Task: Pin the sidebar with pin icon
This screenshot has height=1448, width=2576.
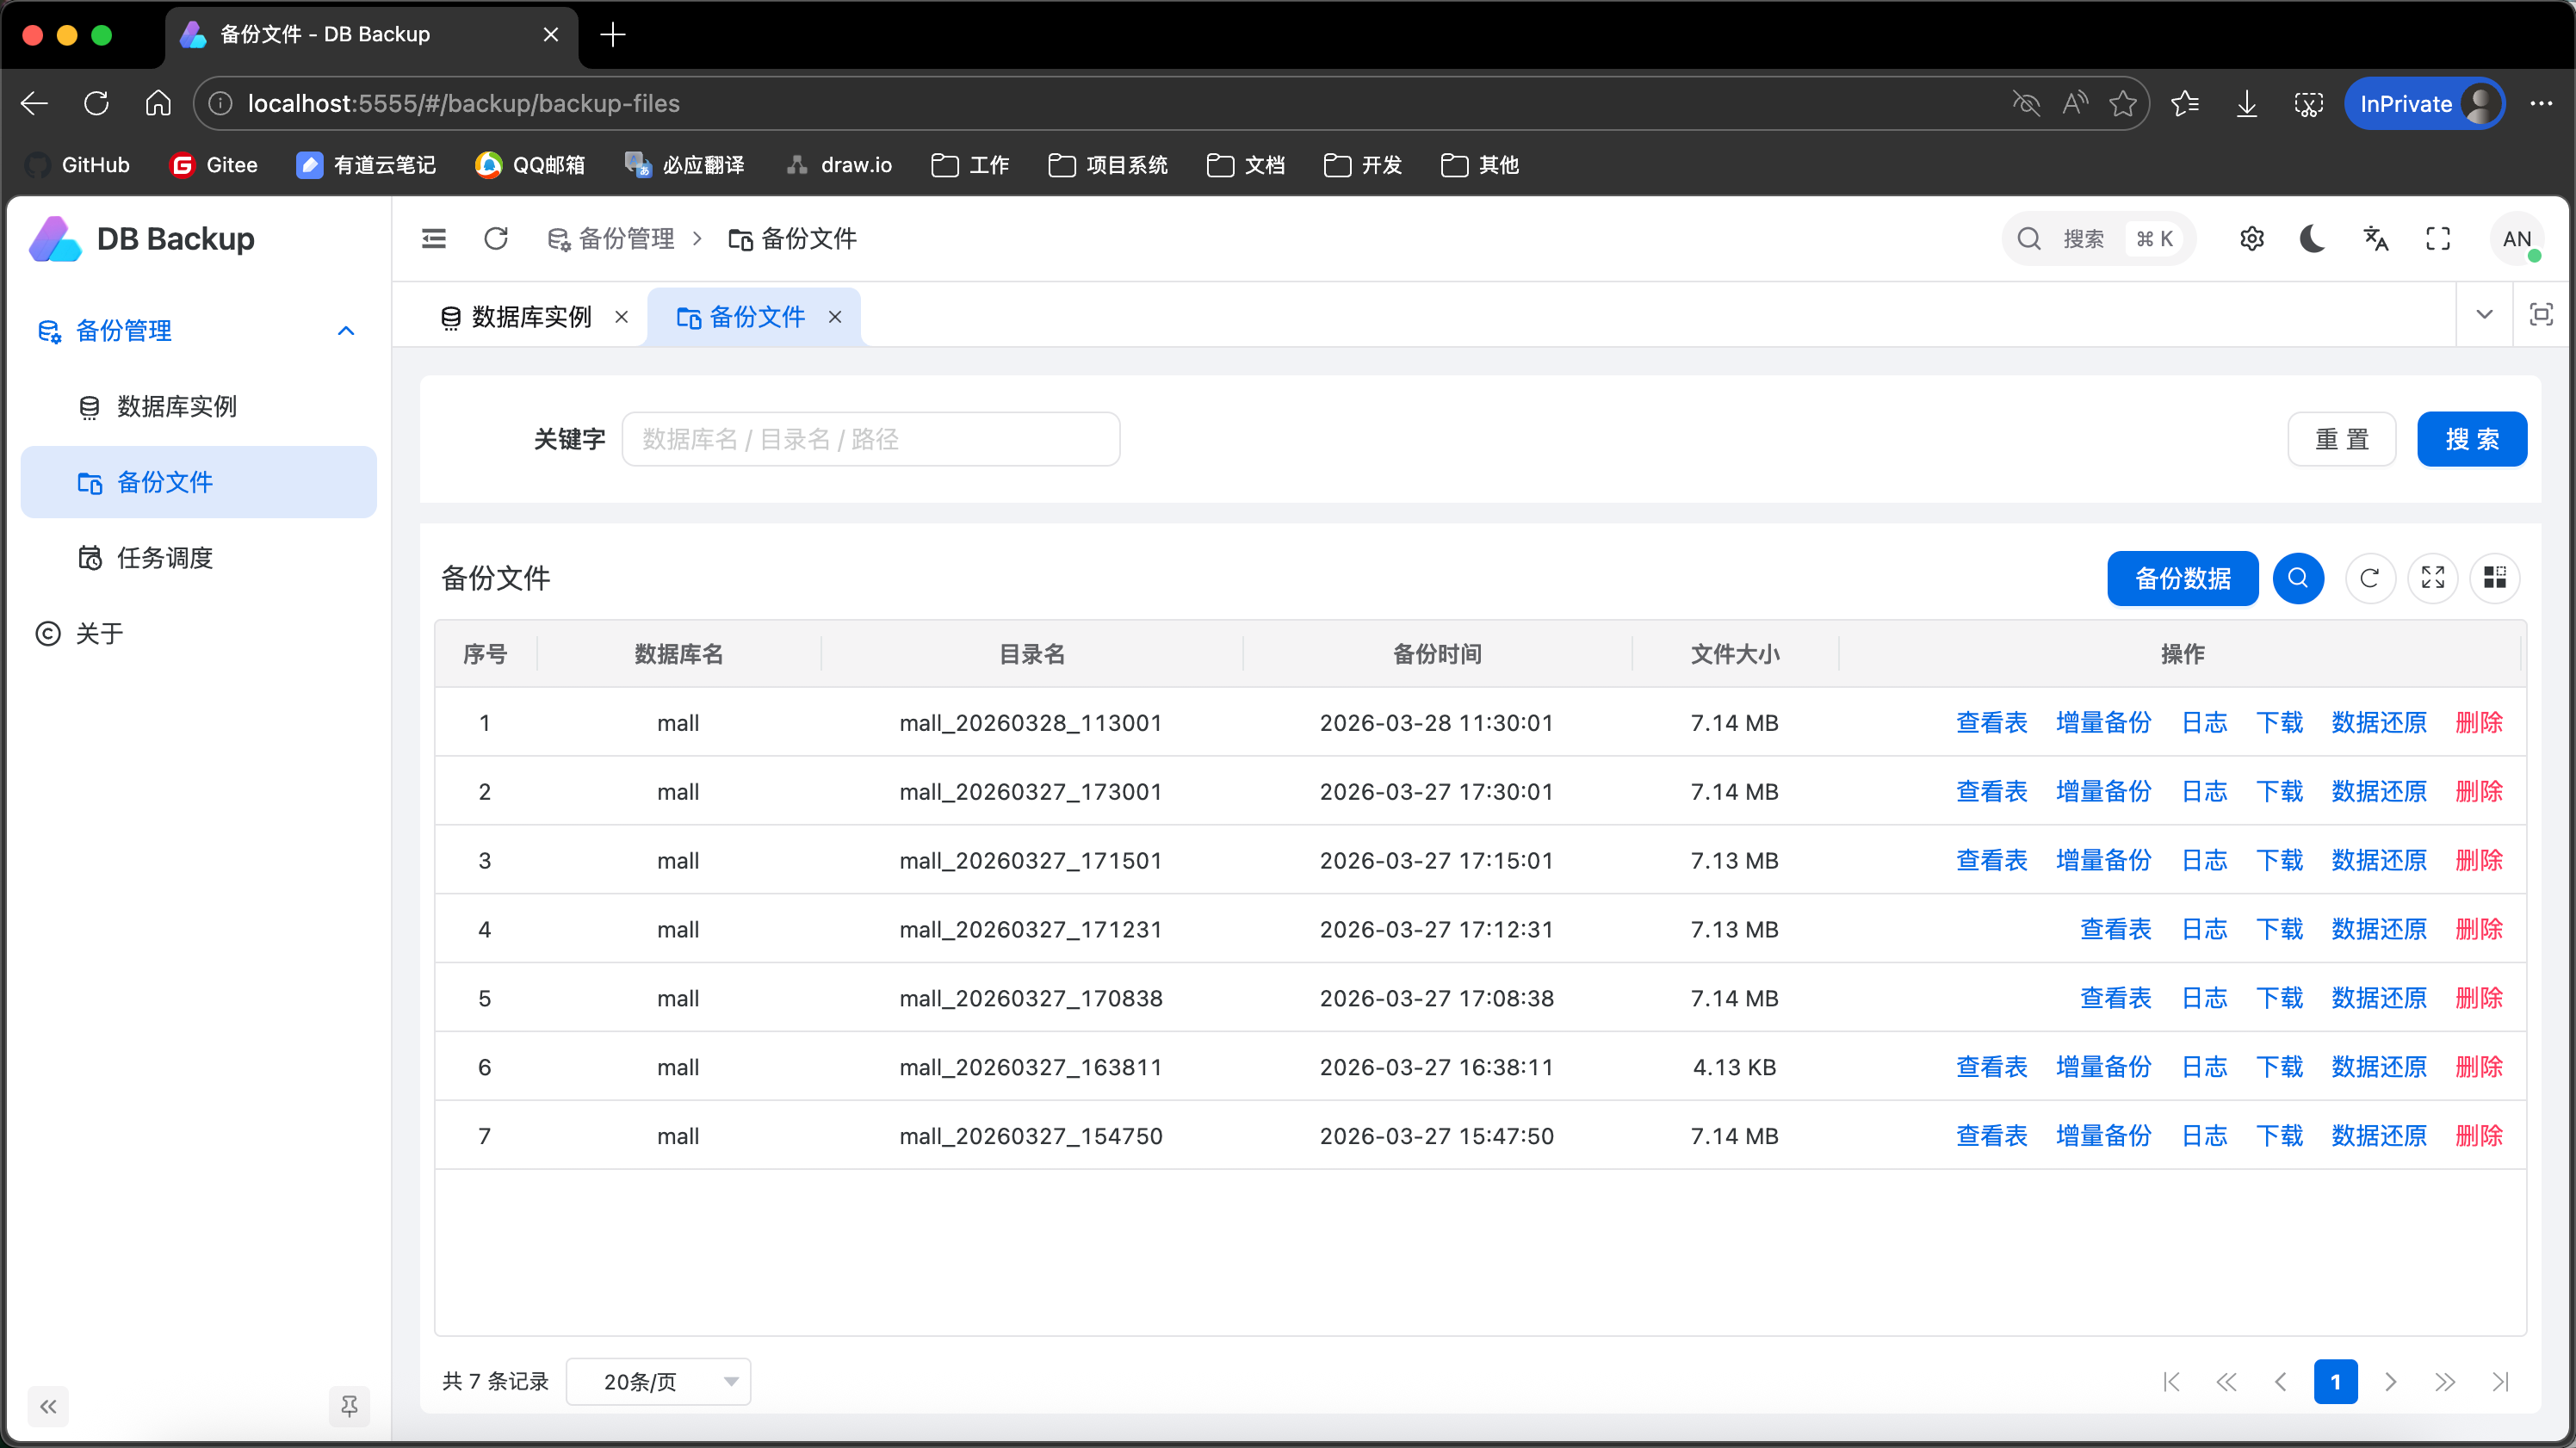Action: pos(349,1406)
